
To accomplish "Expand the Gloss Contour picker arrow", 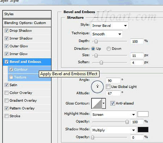I will [x=104, y=103].
